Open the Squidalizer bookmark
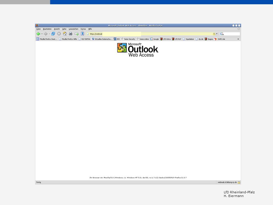The image size is (273, 205). (188, 39)
